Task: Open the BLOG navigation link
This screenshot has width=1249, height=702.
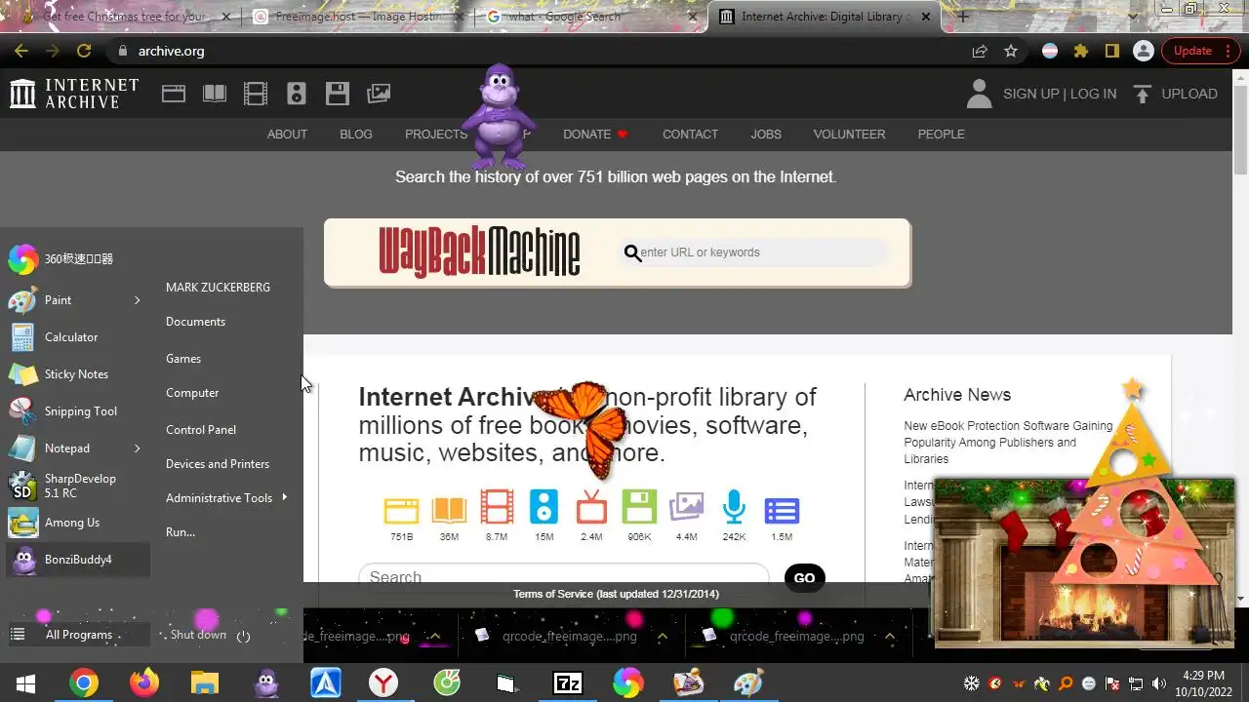Action: (356, 135)
